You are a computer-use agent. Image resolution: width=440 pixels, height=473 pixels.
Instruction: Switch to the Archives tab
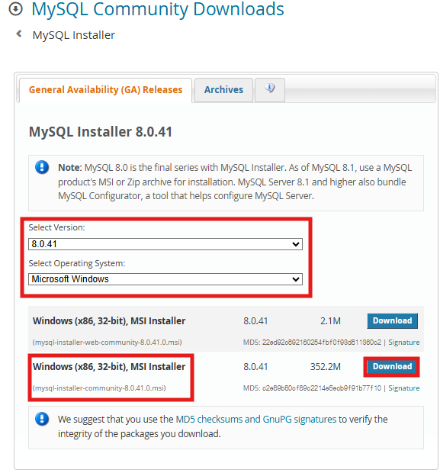click(223, 89)
